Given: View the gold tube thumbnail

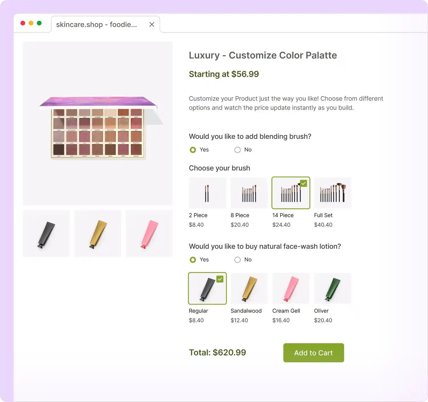Looking at the screenshot, I should [97, 233].
